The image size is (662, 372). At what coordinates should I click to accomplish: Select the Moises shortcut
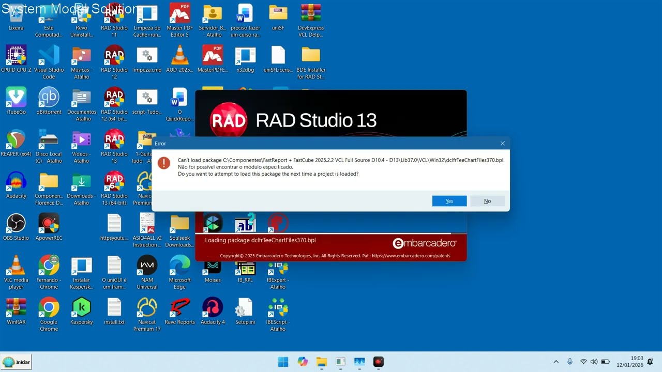click(x=213, y=272)
